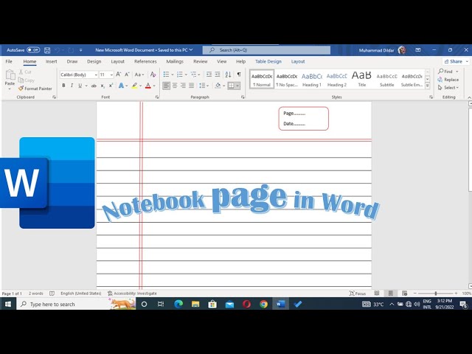Apply the red font color
Screen dimensions: 472x354
tap(147, 86)
